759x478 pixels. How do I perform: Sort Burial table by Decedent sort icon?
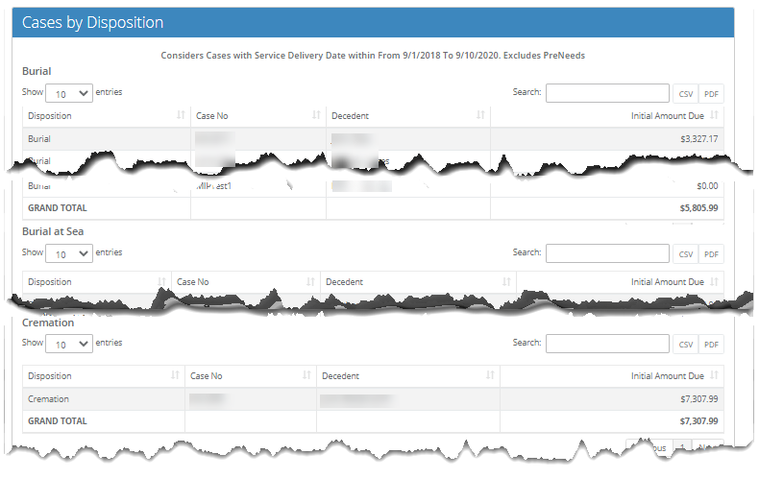480,116
